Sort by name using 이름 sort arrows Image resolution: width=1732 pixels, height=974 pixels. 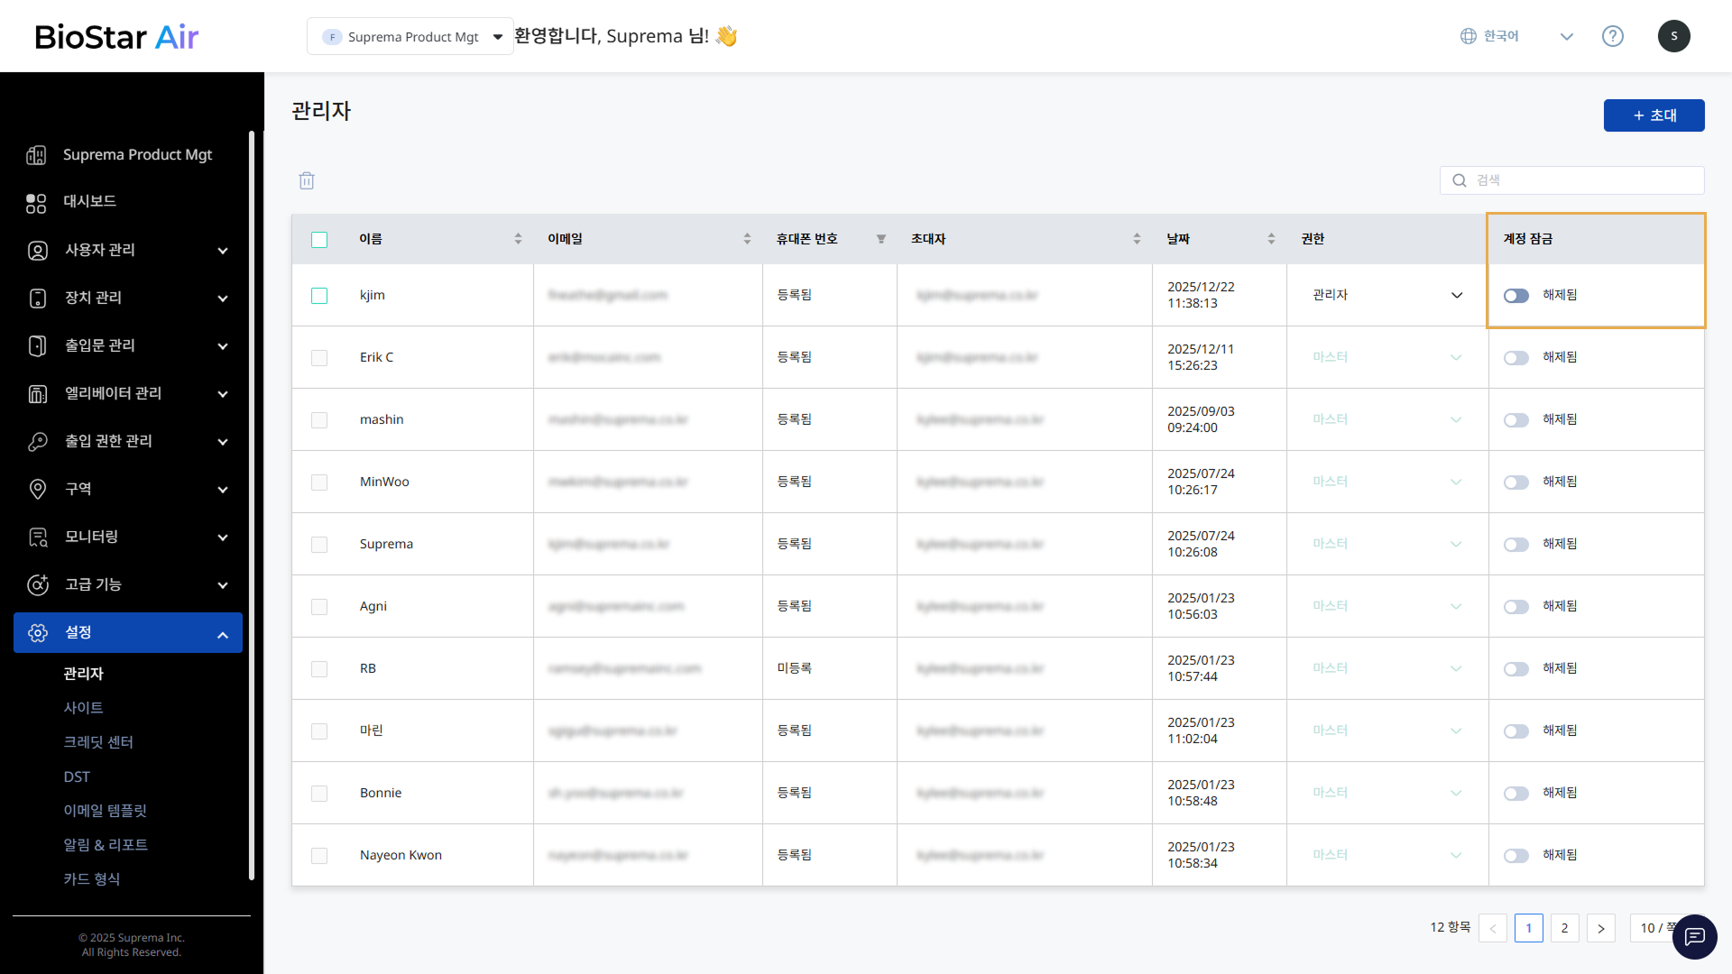518,239
